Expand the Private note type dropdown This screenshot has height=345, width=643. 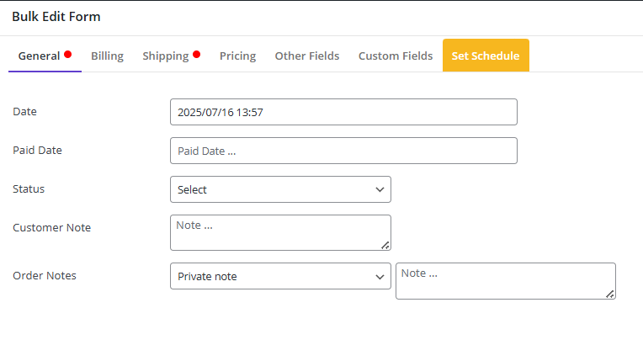(280, 276)
